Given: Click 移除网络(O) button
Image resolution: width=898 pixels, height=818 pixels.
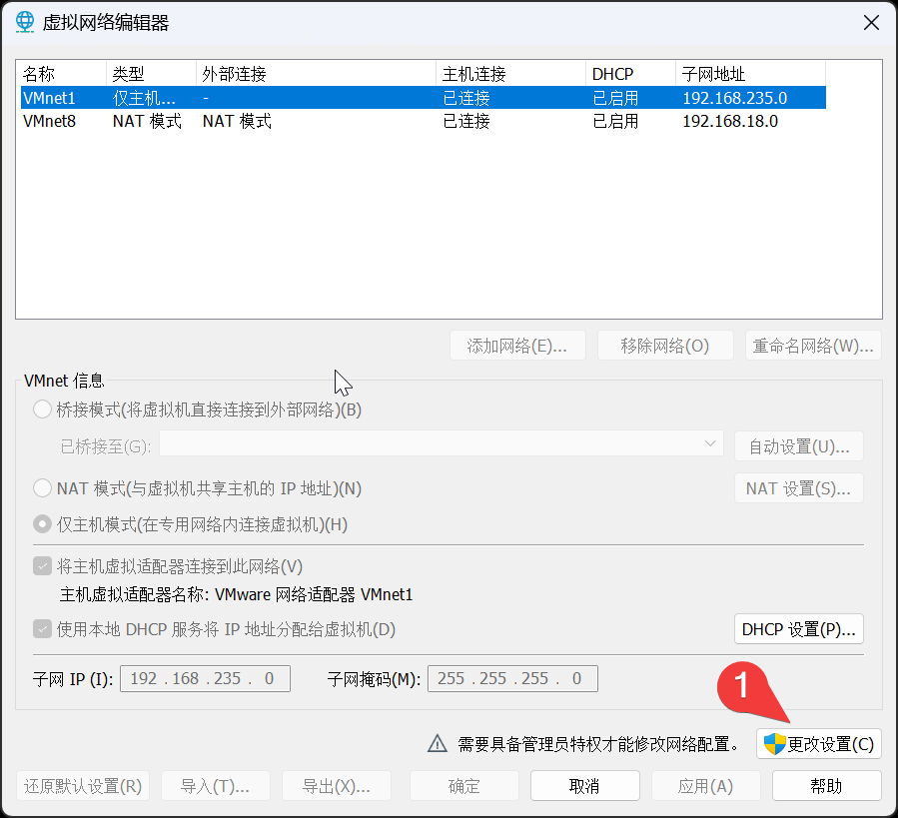Looking at the screenshot, I should tap(665, 346).
